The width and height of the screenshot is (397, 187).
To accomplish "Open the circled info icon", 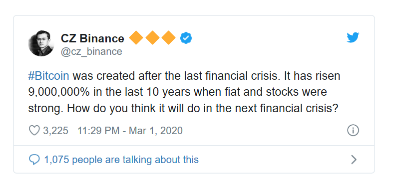I will (353, 131).
